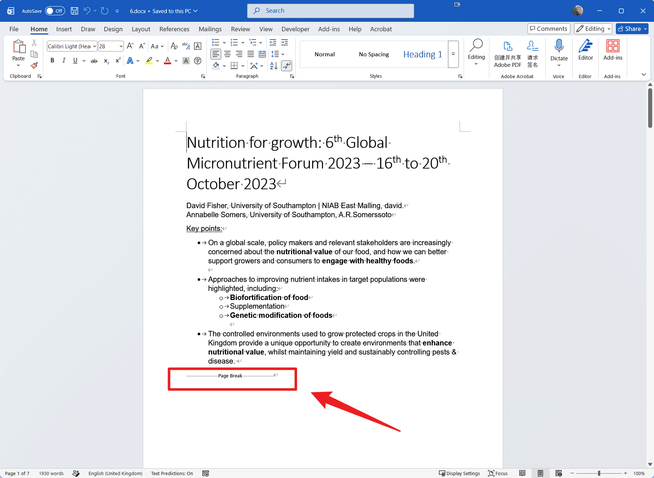
Task: Click the Copy icon in Clipboard group
Action: pos(34,54)
